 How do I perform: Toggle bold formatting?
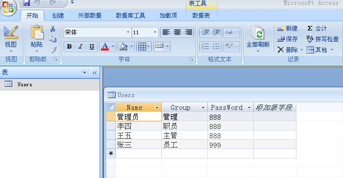70,47
